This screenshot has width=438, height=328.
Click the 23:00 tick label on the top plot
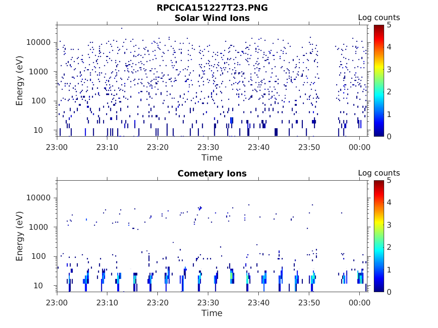(57, 147)
